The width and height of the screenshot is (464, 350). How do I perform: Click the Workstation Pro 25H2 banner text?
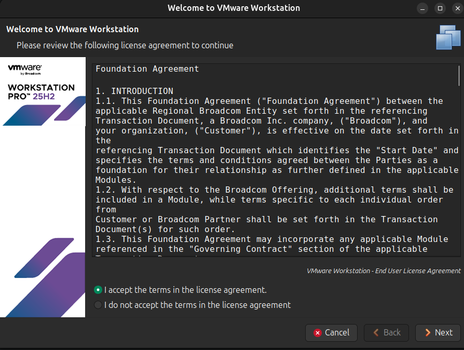click(41, 92)
